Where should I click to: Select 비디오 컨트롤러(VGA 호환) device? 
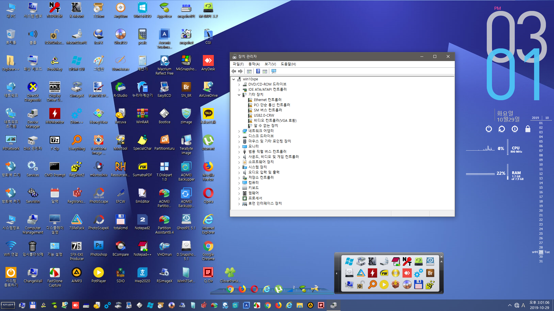tap(275, 121)
